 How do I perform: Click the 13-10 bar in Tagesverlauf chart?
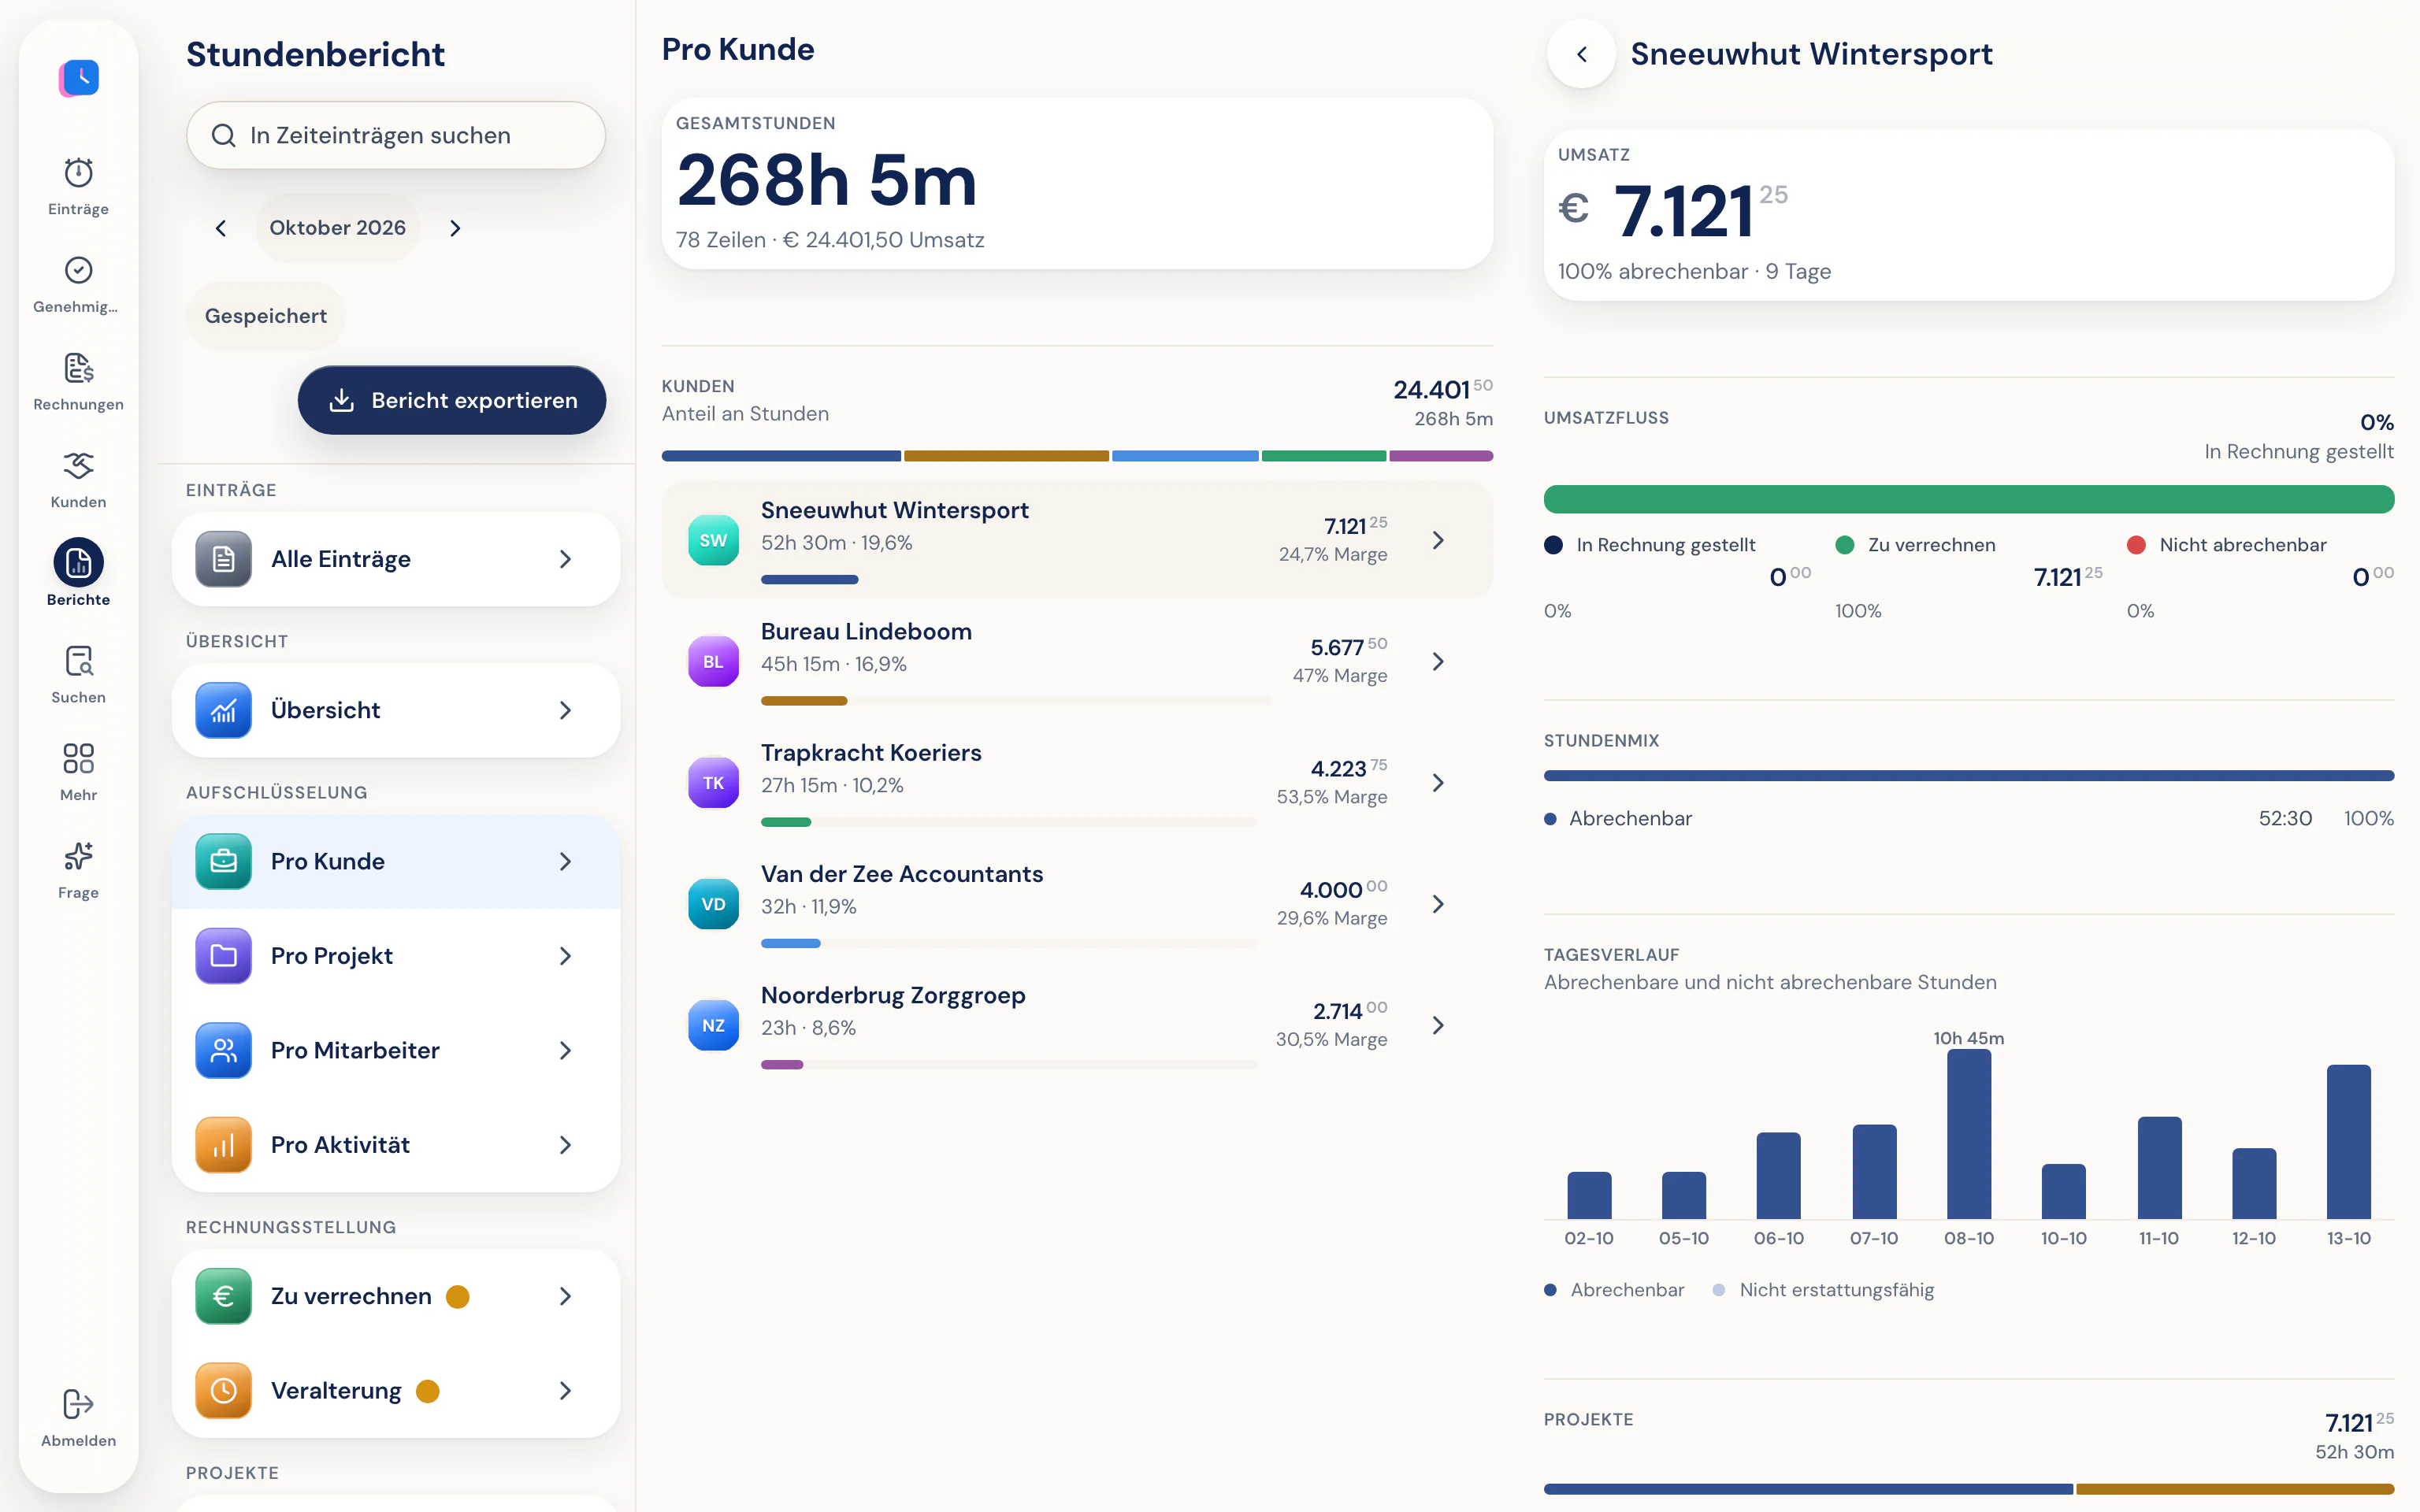click(x=2348, y=1142)
